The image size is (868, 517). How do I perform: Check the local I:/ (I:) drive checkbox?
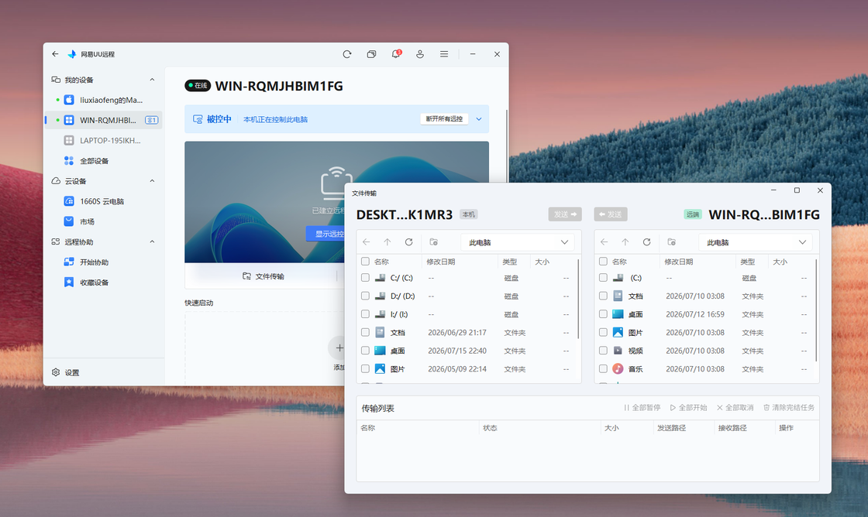click(x=365, y=314)
